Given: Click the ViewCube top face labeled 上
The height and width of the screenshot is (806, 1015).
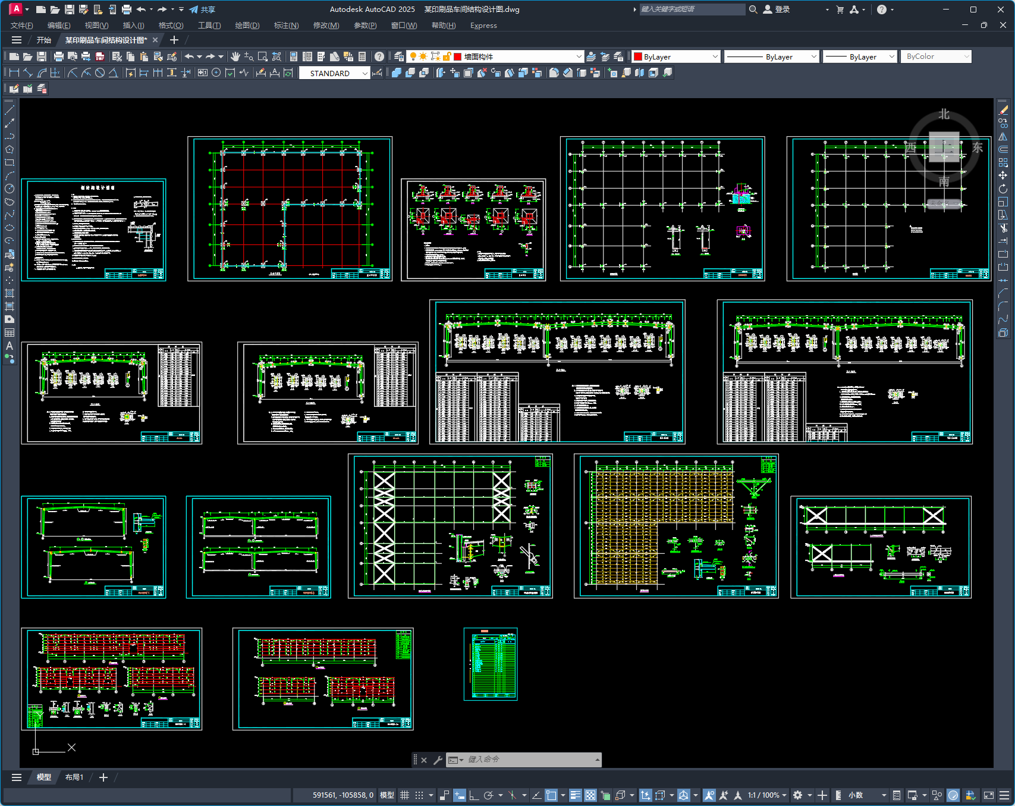Looking at the screenshot, I should (944, 146).
